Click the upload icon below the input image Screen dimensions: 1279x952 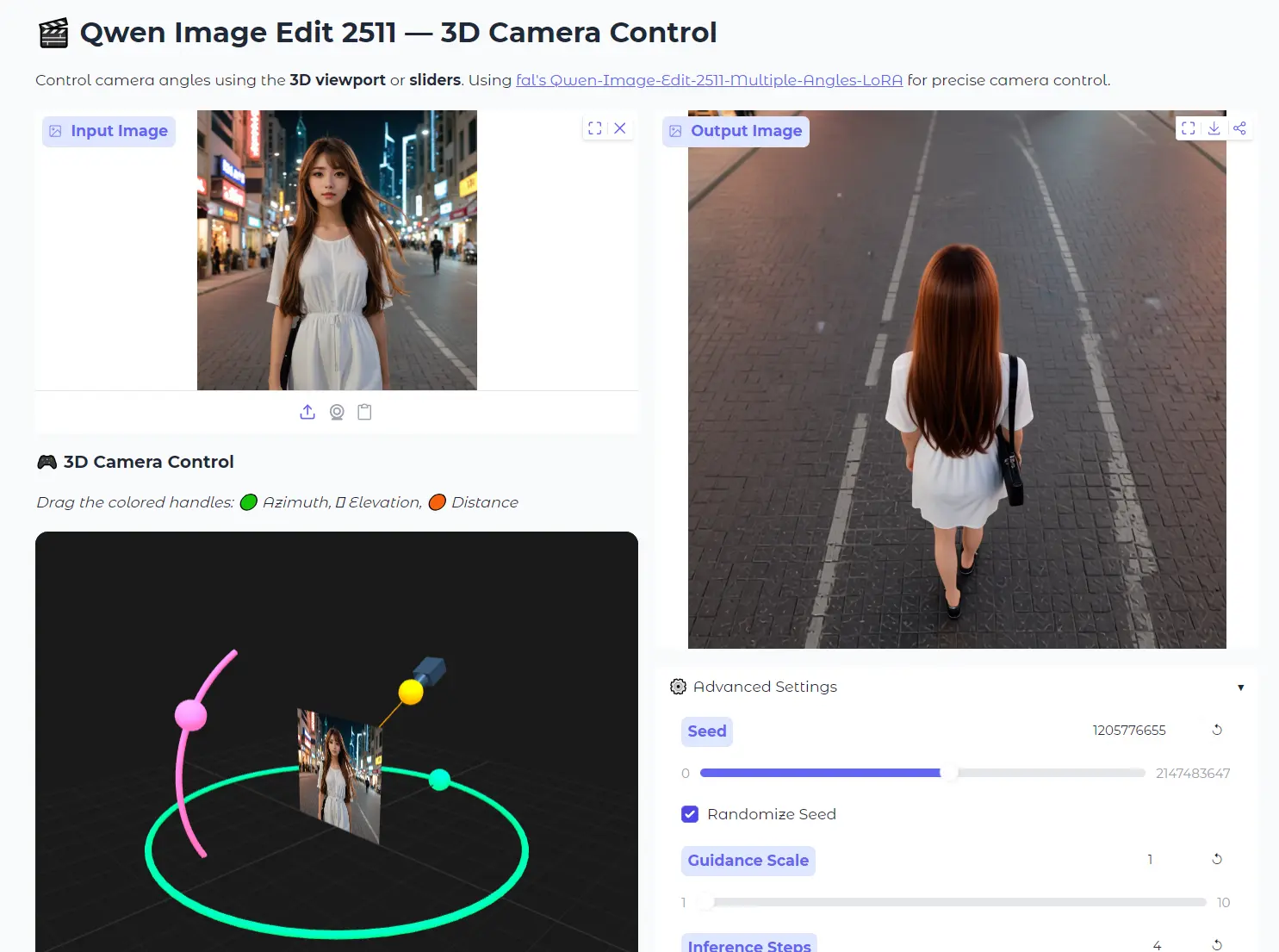(x=307, y=412)
